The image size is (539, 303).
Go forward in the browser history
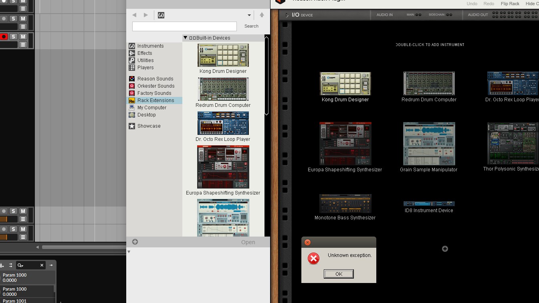pos(146,15)
